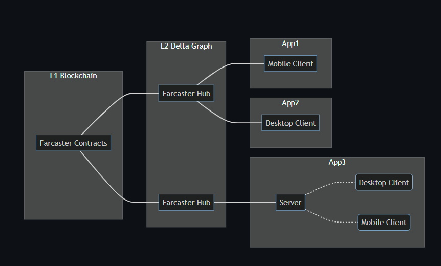The image size is (441, 266).
Task: Click the Desktop Client node in App3
Action: pyautogui.click(x=384, y=183)
